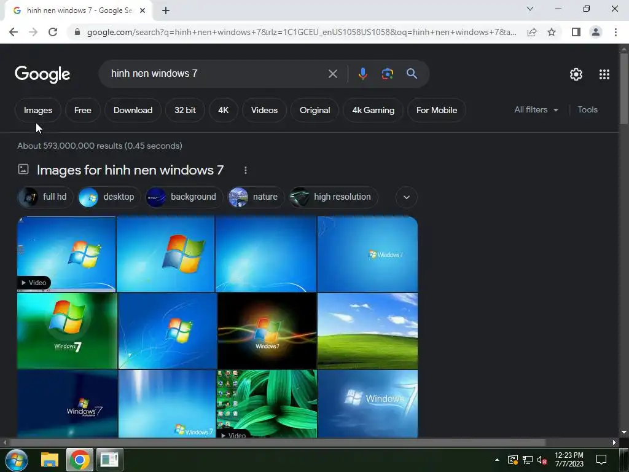Click the padlock site info icon
Viewport: 629px width, 472px height.
pyautogui.click(x=77, y=32)
